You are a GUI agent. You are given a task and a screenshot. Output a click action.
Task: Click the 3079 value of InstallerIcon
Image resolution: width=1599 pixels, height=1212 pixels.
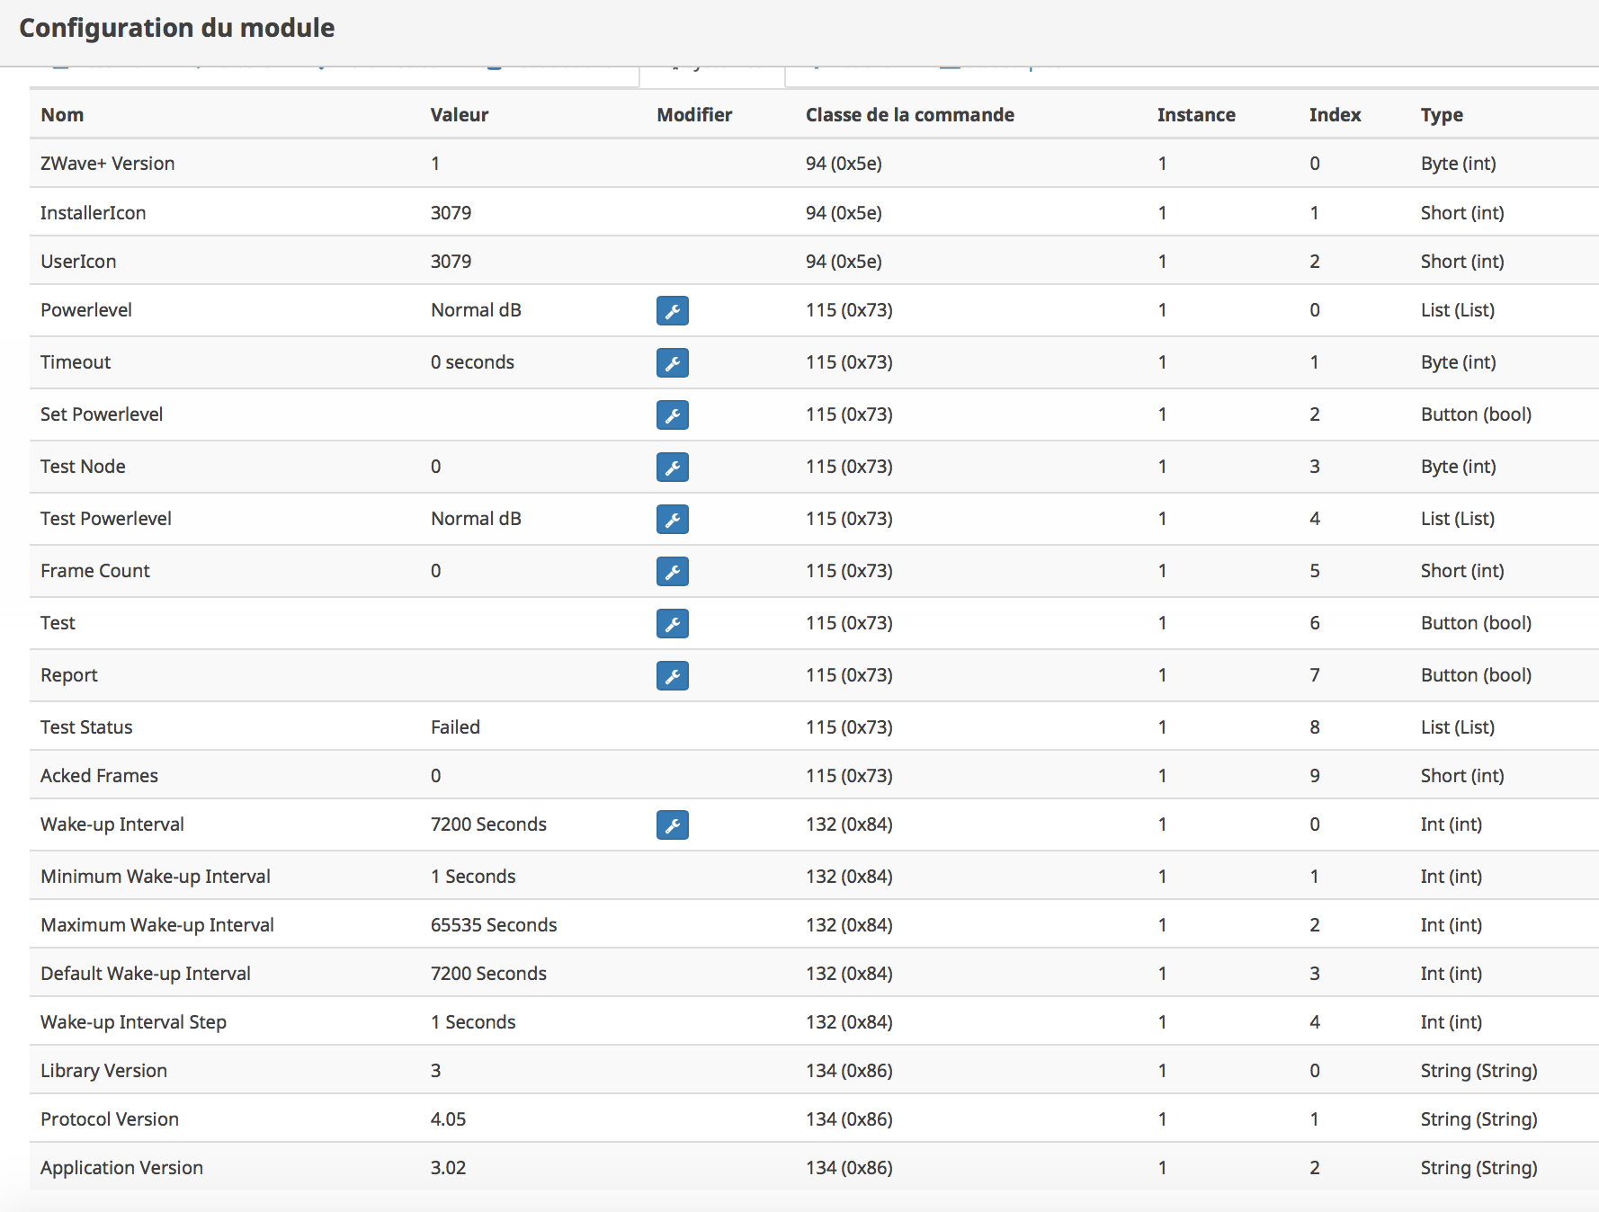(451, 213)
